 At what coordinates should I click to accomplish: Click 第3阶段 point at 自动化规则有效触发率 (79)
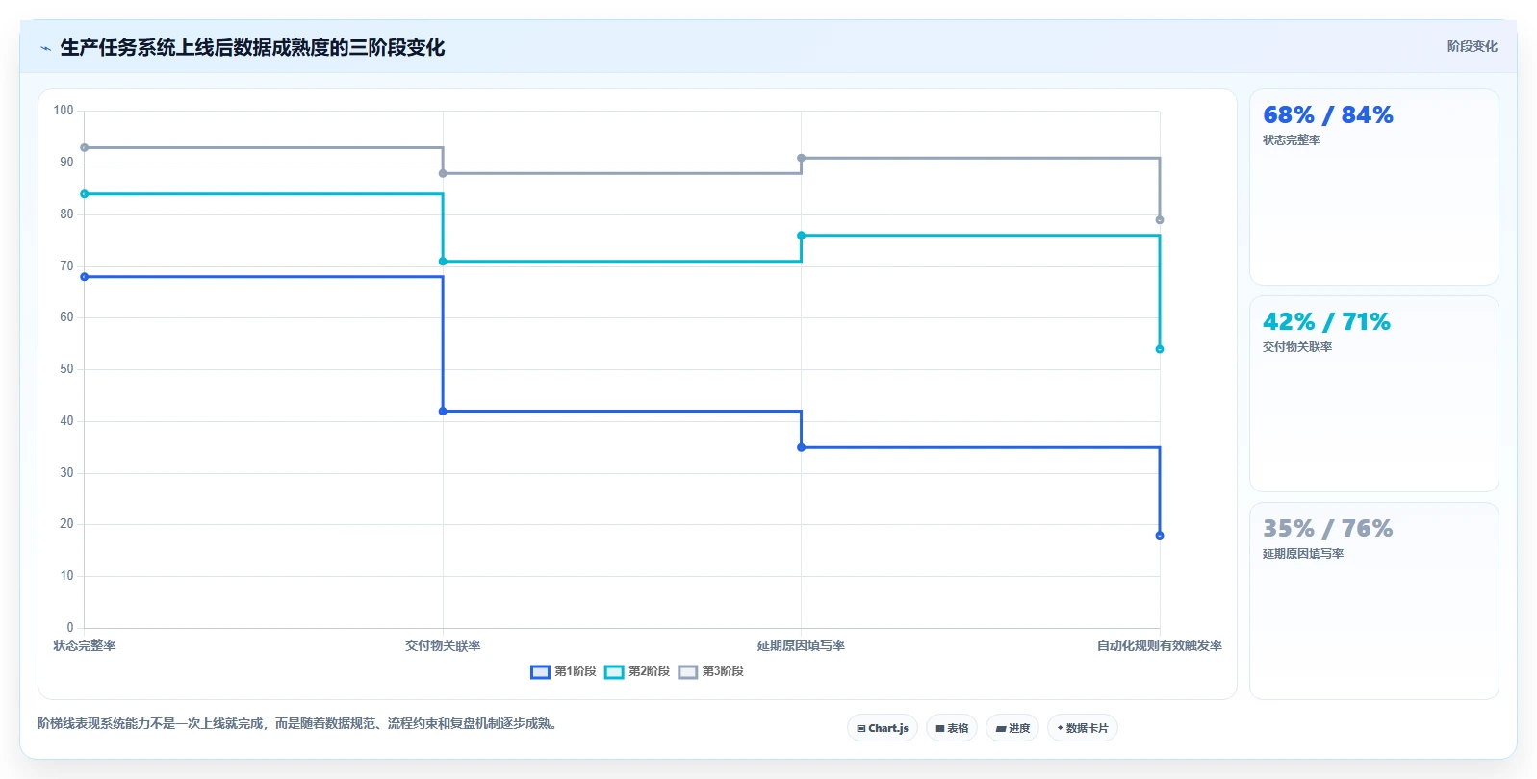point(1160,220)
